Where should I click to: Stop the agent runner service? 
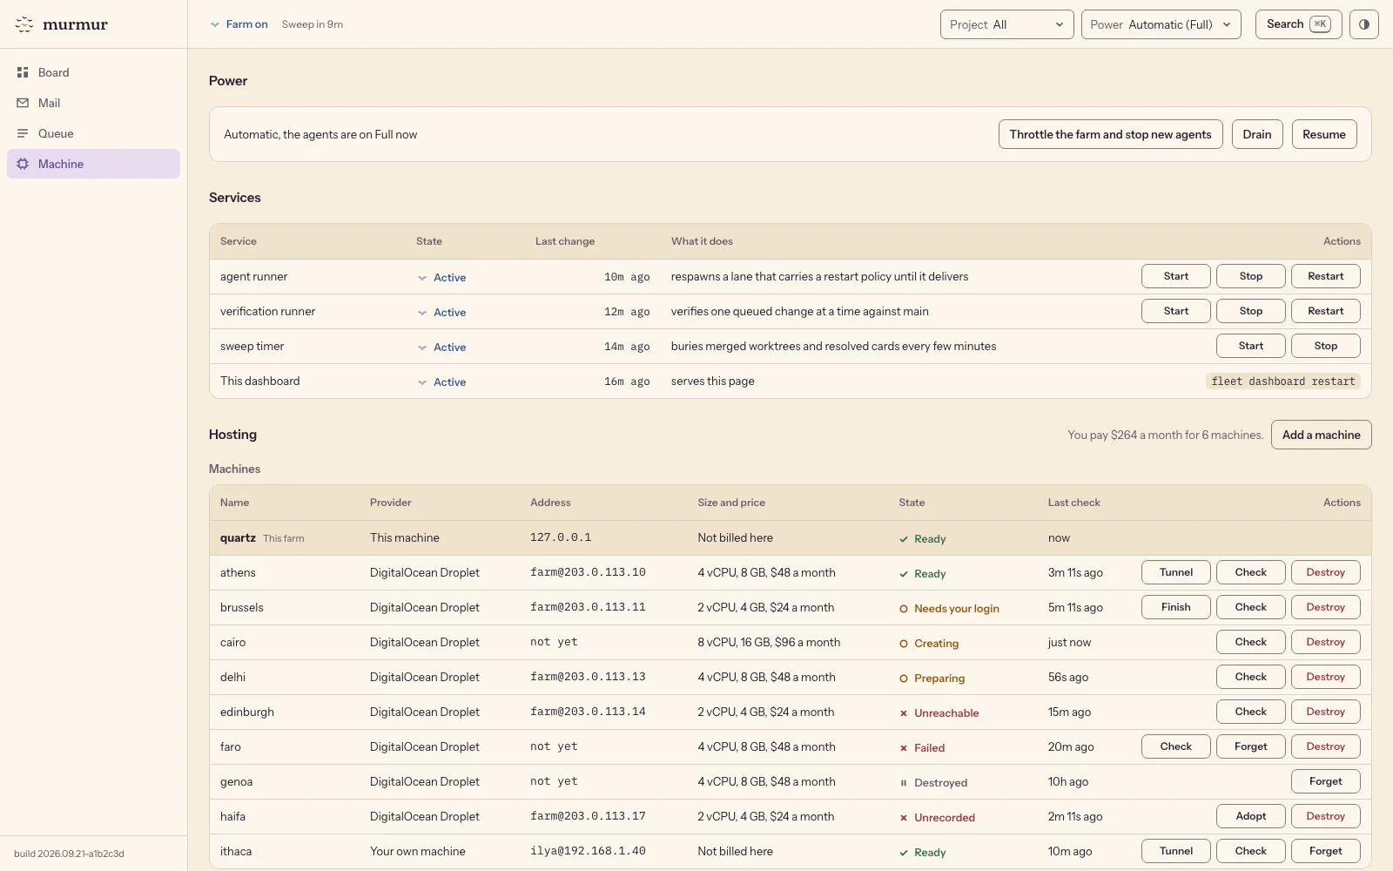pos(1251,276)
